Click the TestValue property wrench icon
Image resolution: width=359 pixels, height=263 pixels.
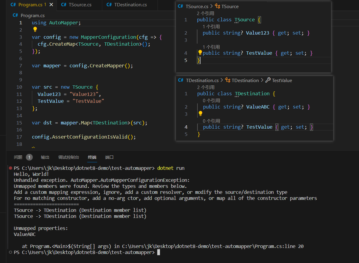(268, 80)
